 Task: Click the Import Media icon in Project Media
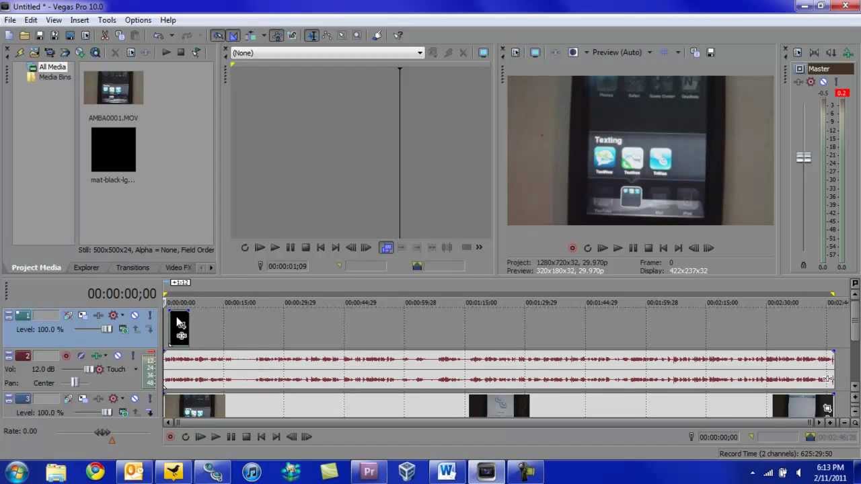(x=34, y=52)
